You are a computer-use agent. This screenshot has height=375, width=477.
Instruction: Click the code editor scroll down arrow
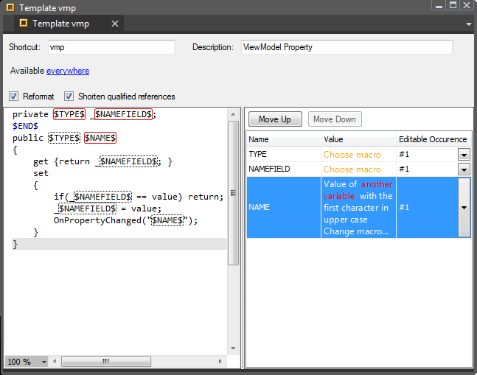tap(233, 348)
